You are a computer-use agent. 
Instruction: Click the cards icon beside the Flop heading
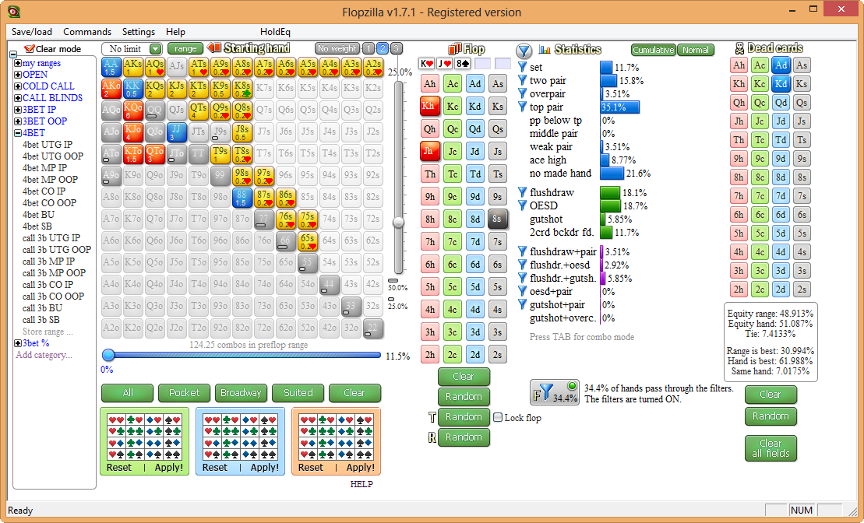[x=454, y=49]
